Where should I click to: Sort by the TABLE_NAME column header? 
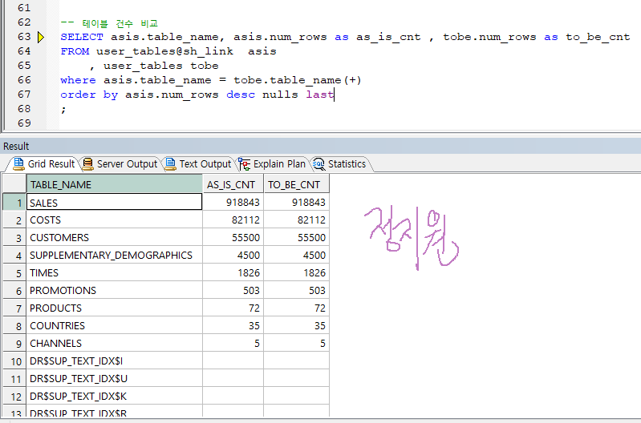pyautogui.click(x=114, y=185)
